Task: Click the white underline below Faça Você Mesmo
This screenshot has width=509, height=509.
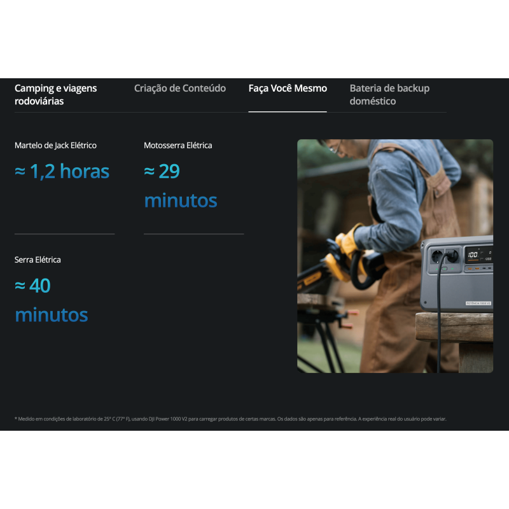Action: [288, 111]
